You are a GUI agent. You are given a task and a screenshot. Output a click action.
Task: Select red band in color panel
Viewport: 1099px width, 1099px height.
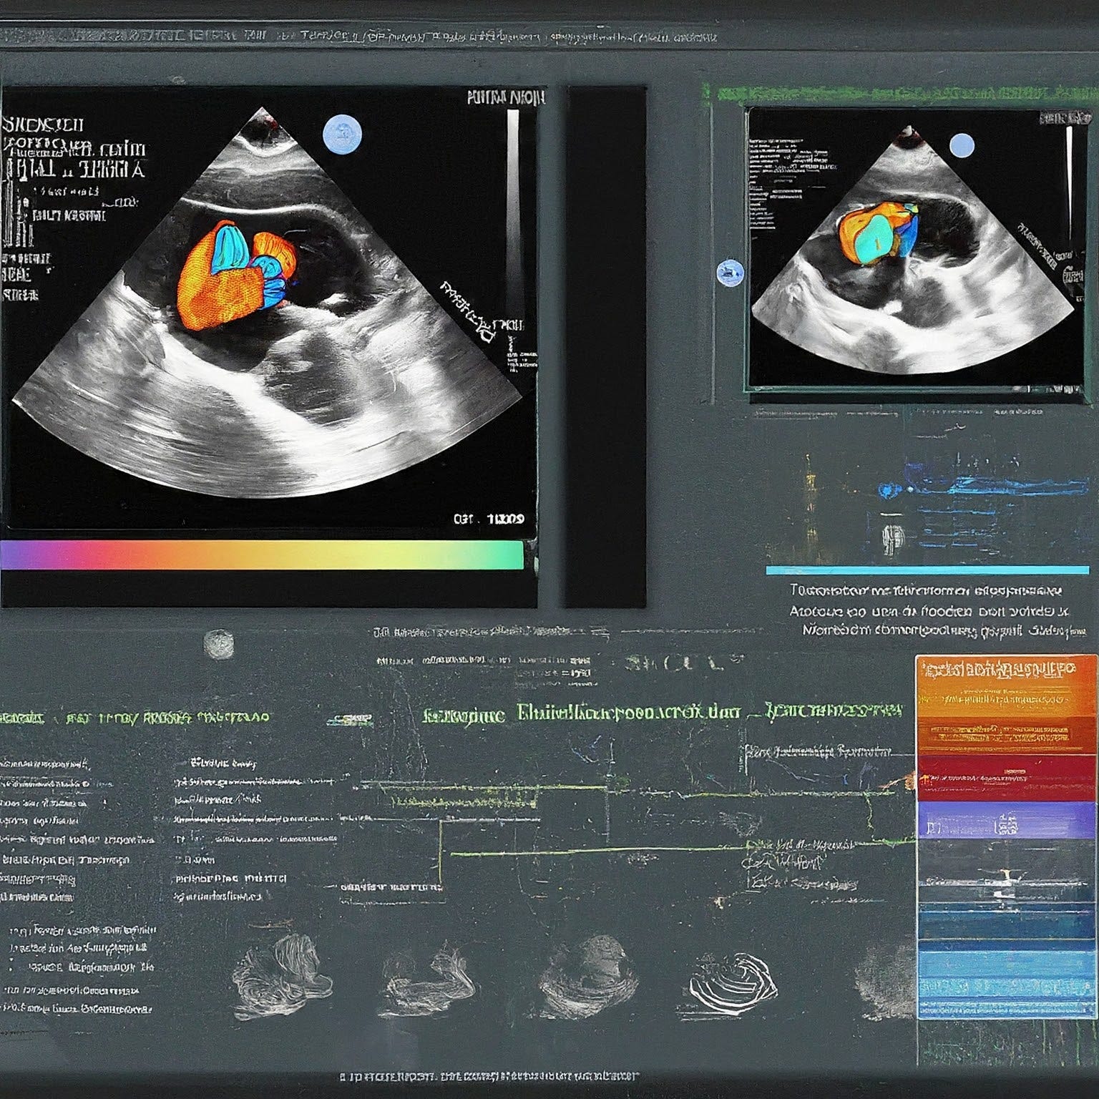1005,777
